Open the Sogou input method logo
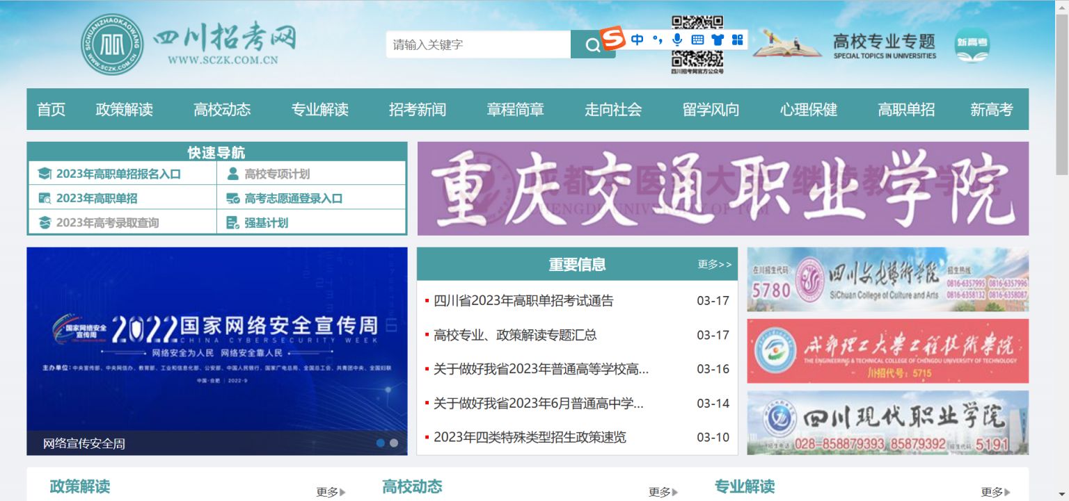This screenshot has height=501, width=1069. [613, 38]
